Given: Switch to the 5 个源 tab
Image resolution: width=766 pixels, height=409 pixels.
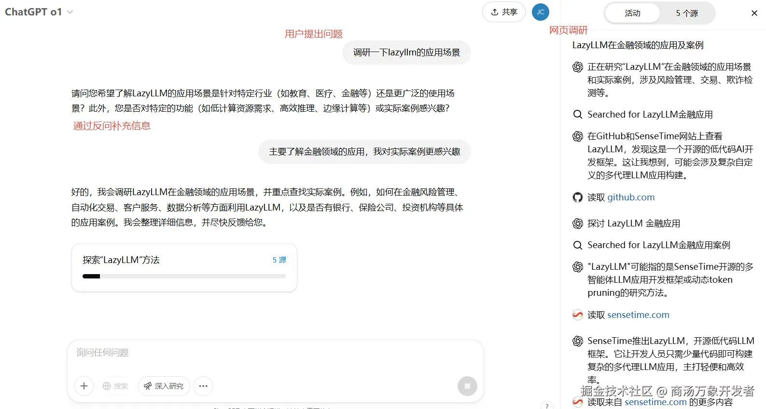Looking at the screenshot, I should (687, 13).
